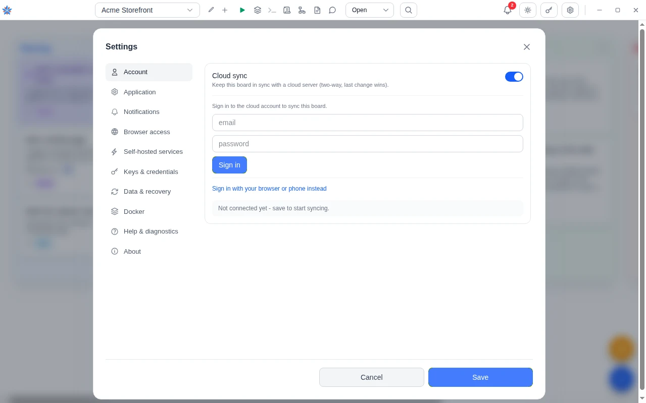This screenshot has height=403, width=646.
Task: Close the Settings dialog with X
Action: point(527,47)
